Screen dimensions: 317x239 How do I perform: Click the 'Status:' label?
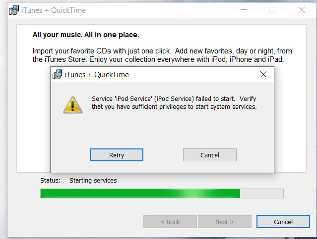point(50,180)
